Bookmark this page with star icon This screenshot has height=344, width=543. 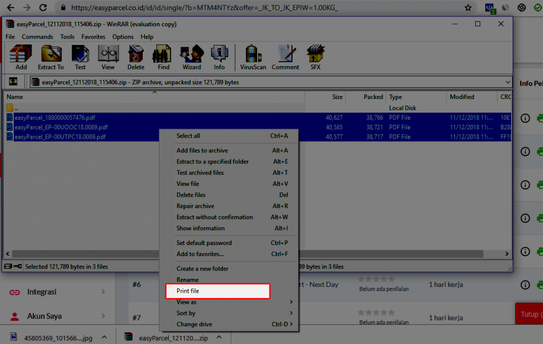pos(468,8)
